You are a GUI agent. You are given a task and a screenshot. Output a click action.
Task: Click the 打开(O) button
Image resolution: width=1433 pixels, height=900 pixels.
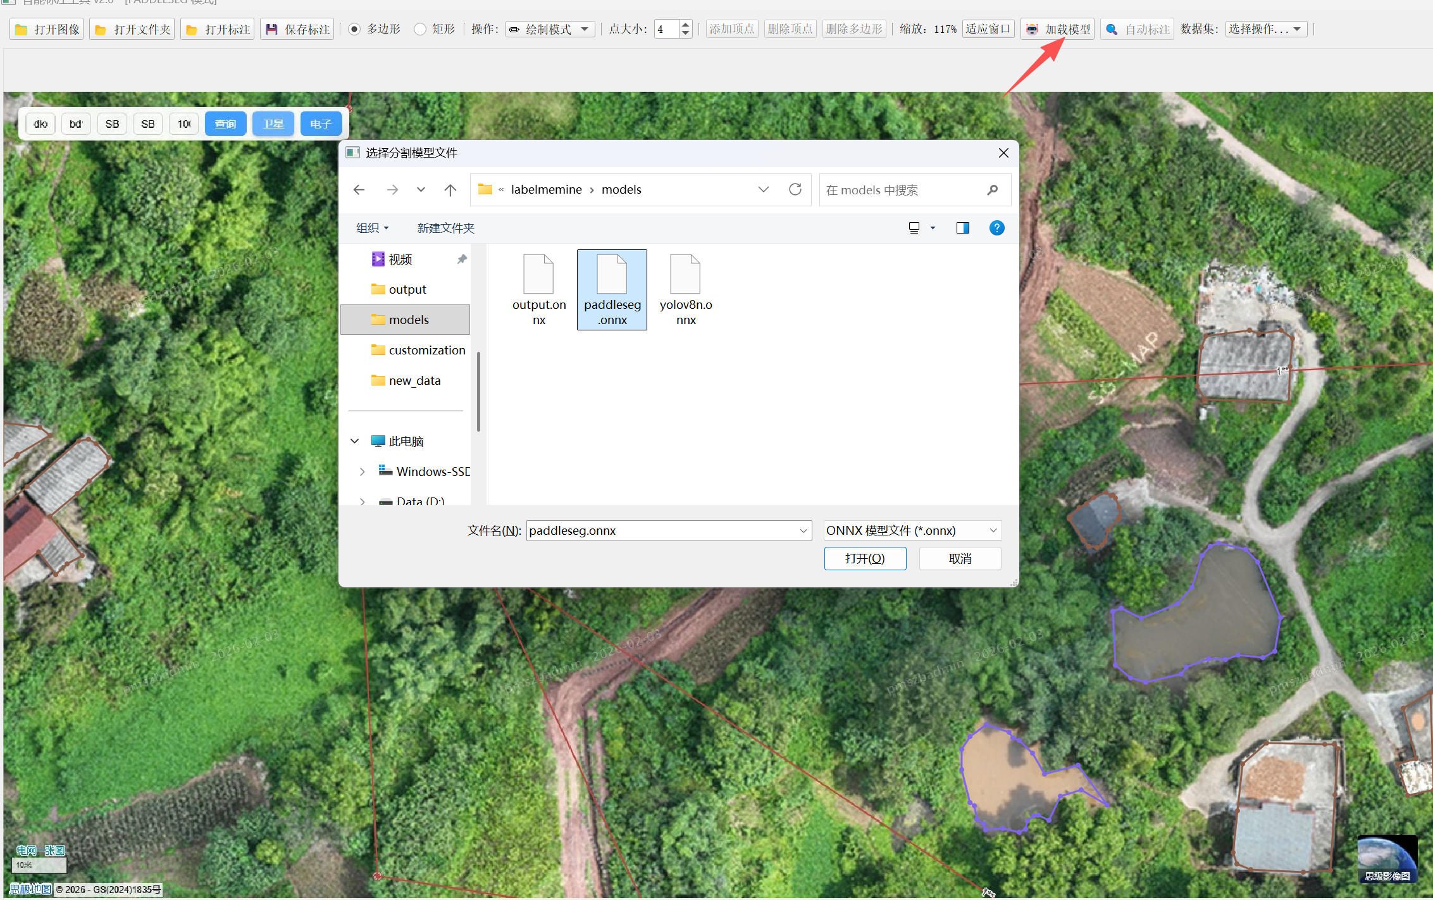coord(865,558)
